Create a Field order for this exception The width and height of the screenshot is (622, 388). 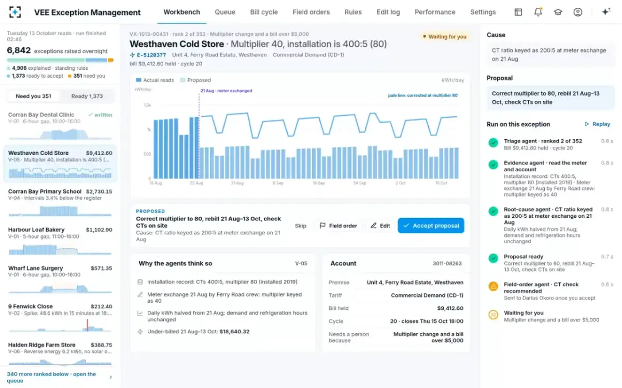click(x=338, y=226)
